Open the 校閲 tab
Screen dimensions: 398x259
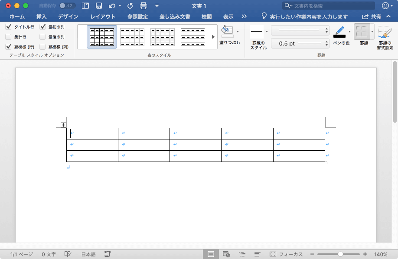click(207, 16)
